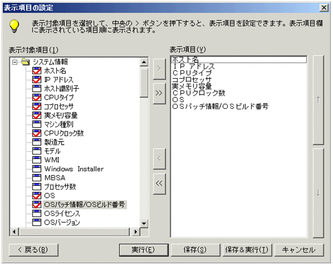Uncheck the コプロセッサ checkbox
Image resolution: width=333 pixels, height=265 pixels.
pyautogui.click(x=37, y=107)
